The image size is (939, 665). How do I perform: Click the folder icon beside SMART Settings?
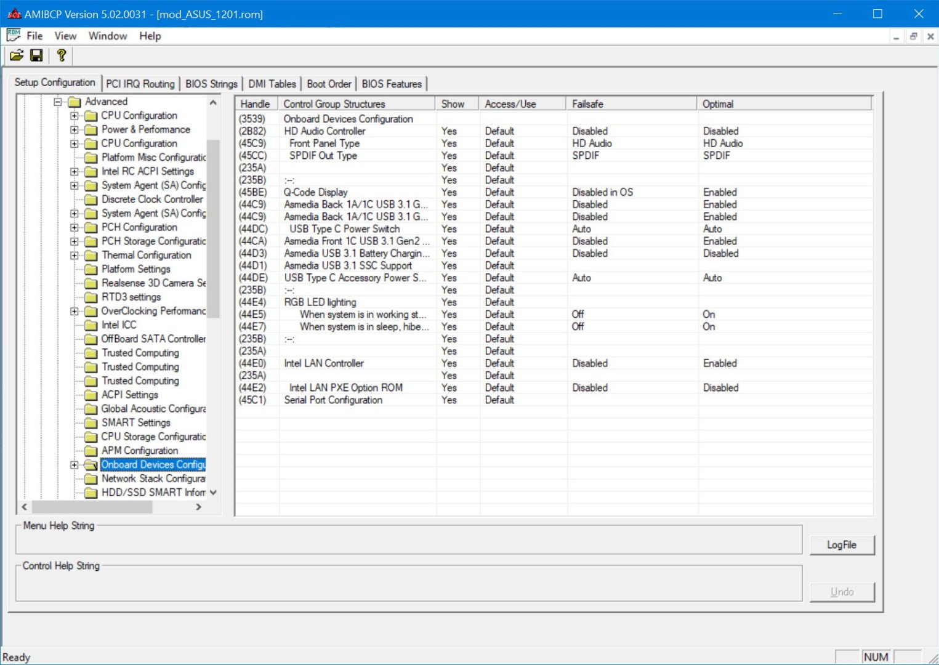91,423
